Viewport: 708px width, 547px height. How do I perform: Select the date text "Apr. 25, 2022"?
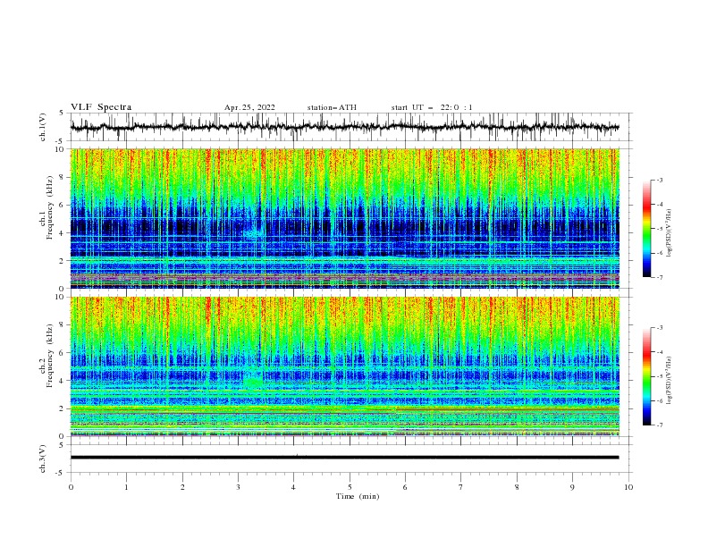pos(249,107)
